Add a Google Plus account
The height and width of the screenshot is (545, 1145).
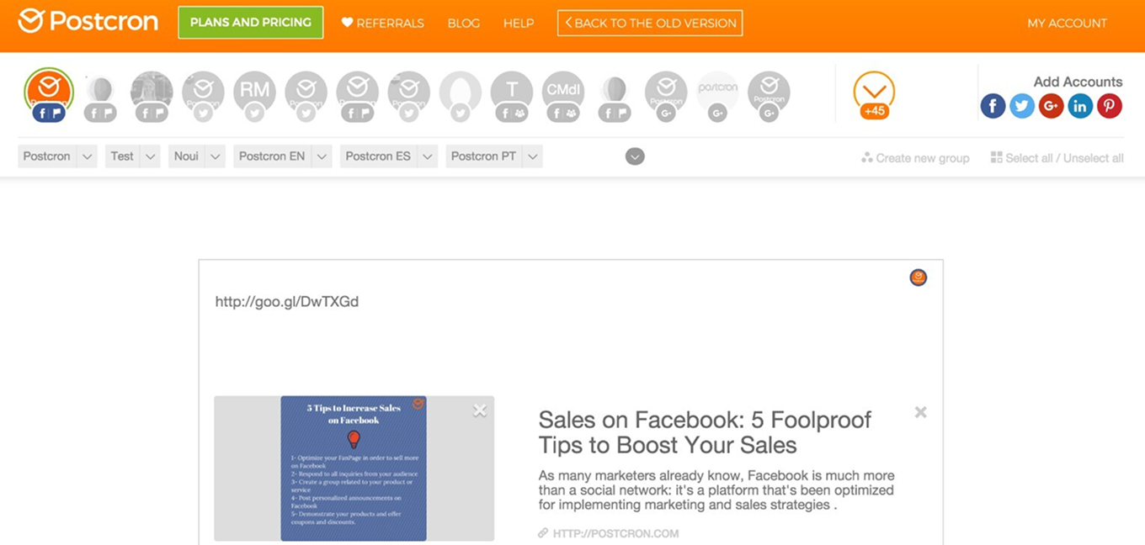point(1051,106)
